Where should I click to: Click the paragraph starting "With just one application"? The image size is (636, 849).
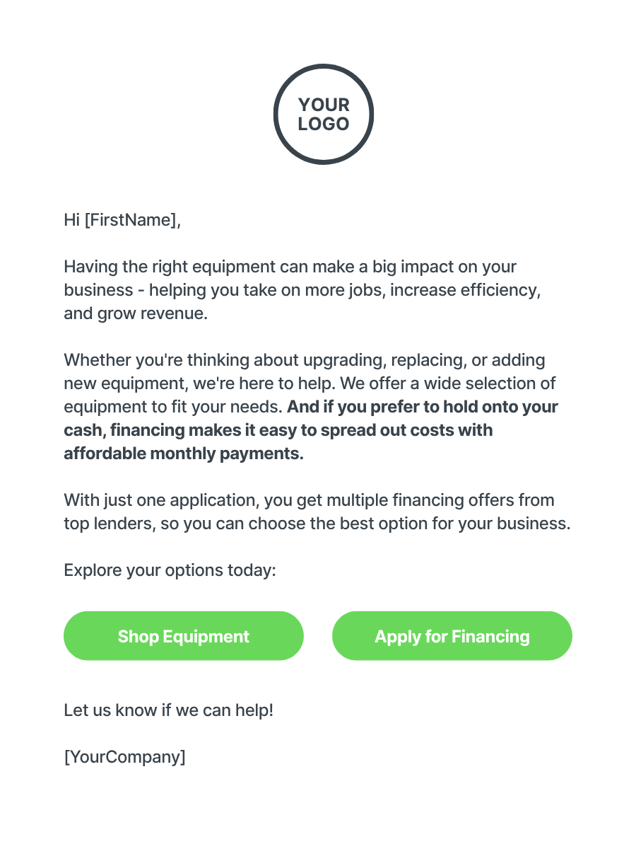(317, 512)
